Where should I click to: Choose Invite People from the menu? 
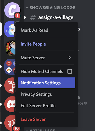[47, 44]
